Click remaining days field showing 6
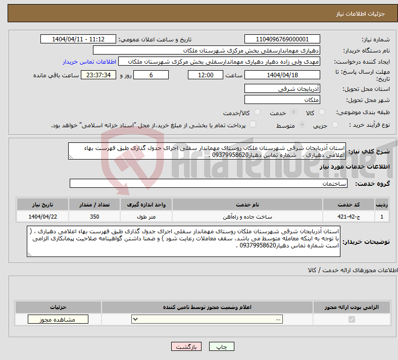The width and height of the screenshot is (398, 360). [x=151, y=75]
